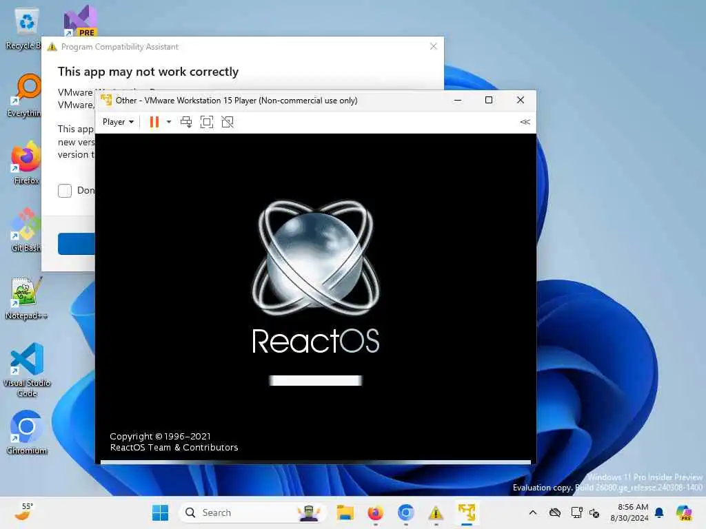Click the blue button in Compatibility Assistant
This screenshot has width=706, height=529.
pyautogui.click(x=76, y=244)
